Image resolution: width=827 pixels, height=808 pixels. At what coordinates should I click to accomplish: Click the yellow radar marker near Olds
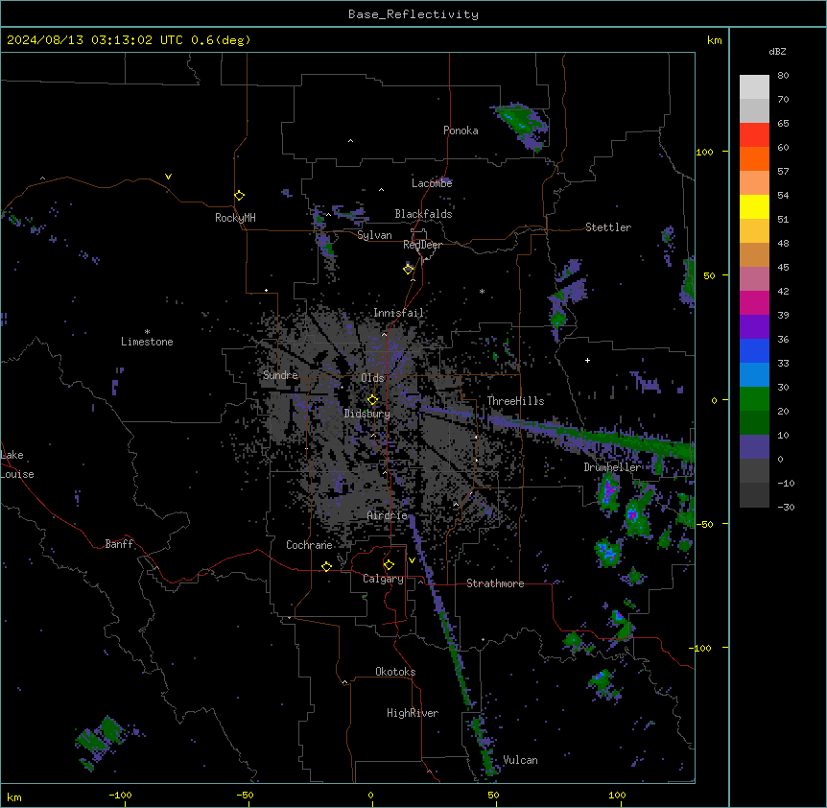click(x=372, y=400)
